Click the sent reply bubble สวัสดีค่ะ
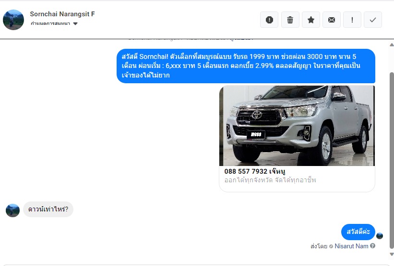394x266 pixels. (x=358, y=232)
